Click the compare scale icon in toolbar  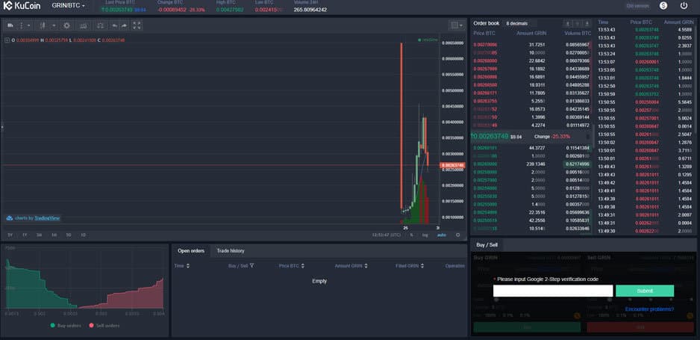click(x=101, y=25)
